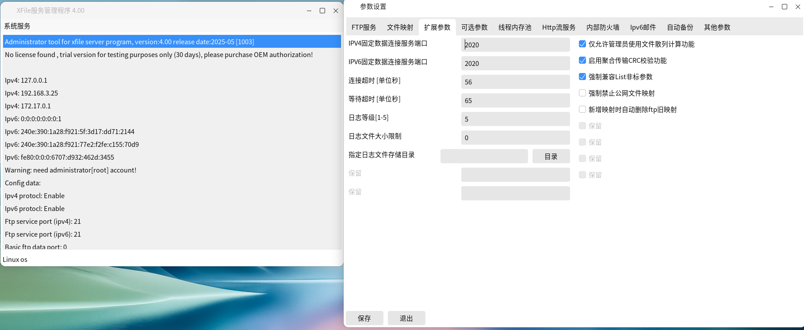Viewport: 804px width, 330px height.
Task: Maximize the 参数设置 window
Action: point(785,7)
